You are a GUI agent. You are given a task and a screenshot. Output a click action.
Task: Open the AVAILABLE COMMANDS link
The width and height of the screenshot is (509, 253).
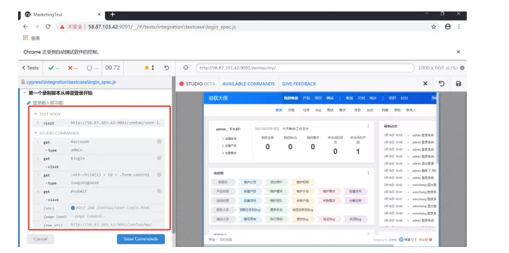coord(248,84)
